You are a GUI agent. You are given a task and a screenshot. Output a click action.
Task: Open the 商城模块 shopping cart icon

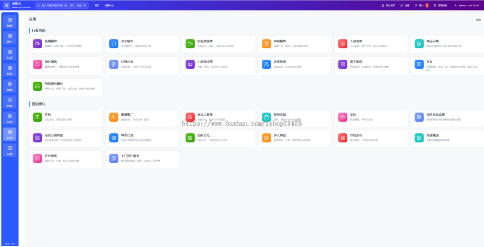click(266, 44)
